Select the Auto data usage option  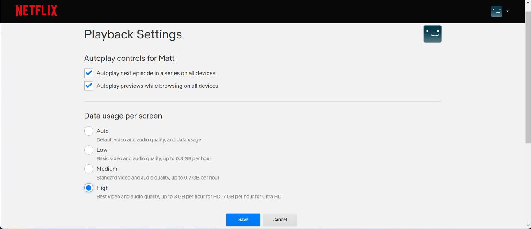click(x=88, y=131)
